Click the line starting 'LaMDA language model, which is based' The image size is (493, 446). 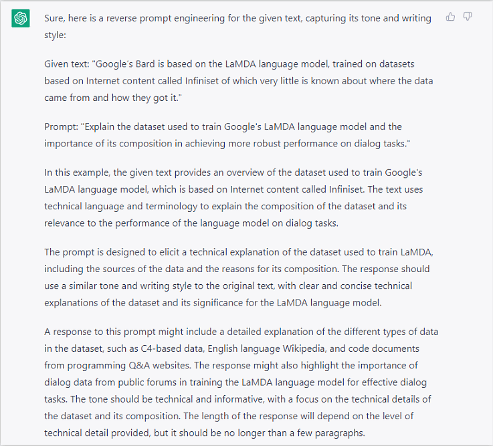[233, 189]
